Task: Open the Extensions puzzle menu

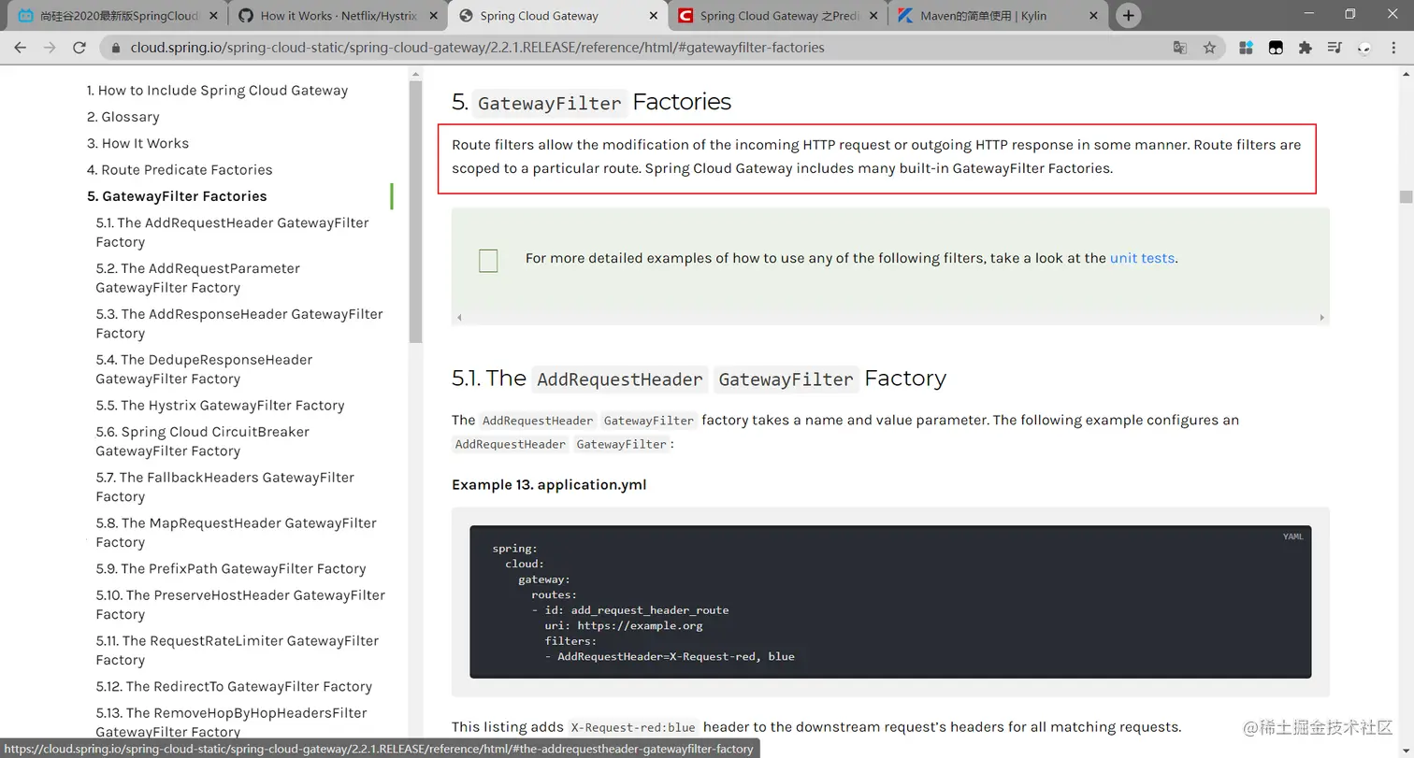Action: (x=1306, y=48)
